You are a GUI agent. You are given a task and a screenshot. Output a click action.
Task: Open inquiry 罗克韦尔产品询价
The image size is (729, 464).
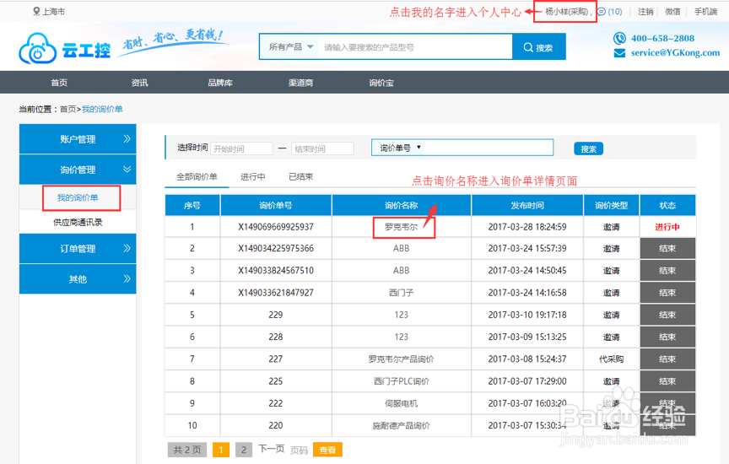(402, 359)
